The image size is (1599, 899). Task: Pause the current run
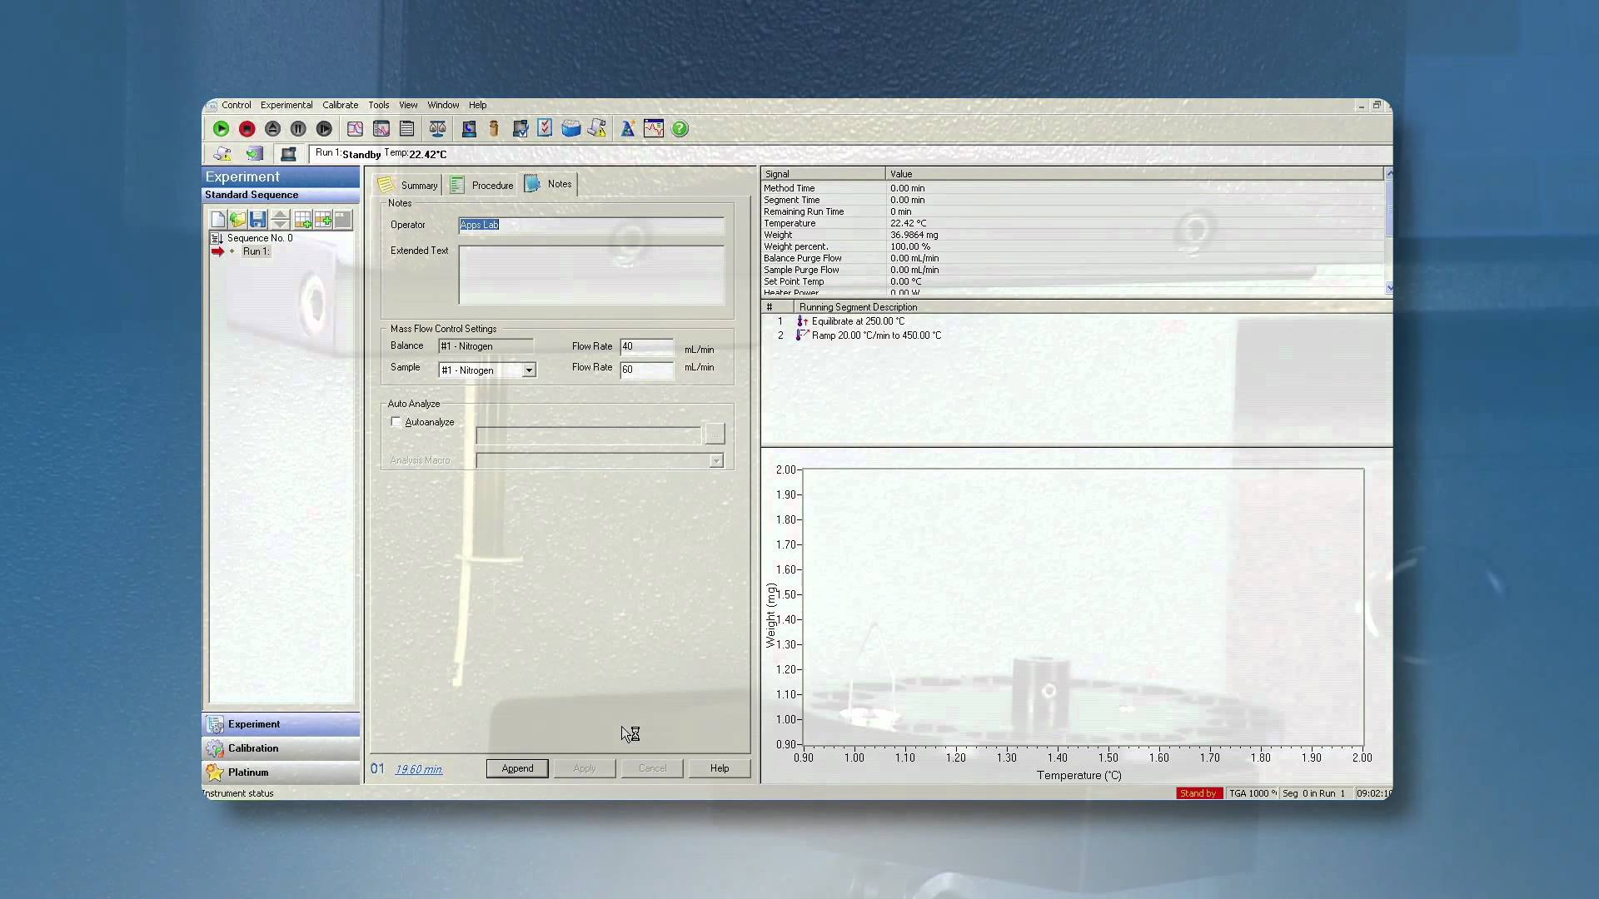[x=298, y=128]
